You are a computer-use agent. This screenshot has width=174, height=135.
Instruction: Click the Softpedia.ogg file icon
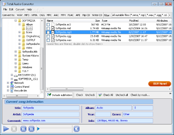[53, 36]
